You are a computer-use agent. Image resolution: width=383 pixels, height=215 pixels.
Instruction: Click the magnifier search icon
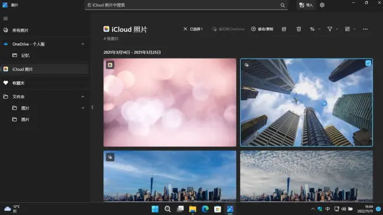pos(283,5)
